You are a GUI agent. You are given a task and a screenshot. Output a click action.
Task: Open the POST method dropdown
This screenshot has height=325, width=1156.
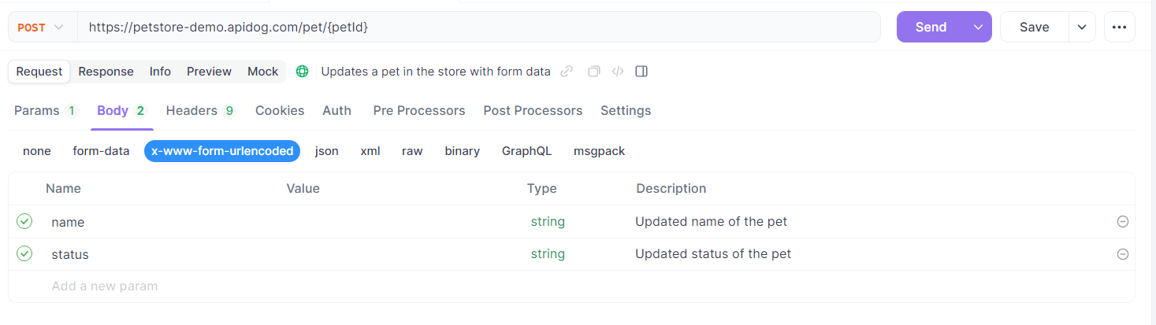[x=42, y=27]
